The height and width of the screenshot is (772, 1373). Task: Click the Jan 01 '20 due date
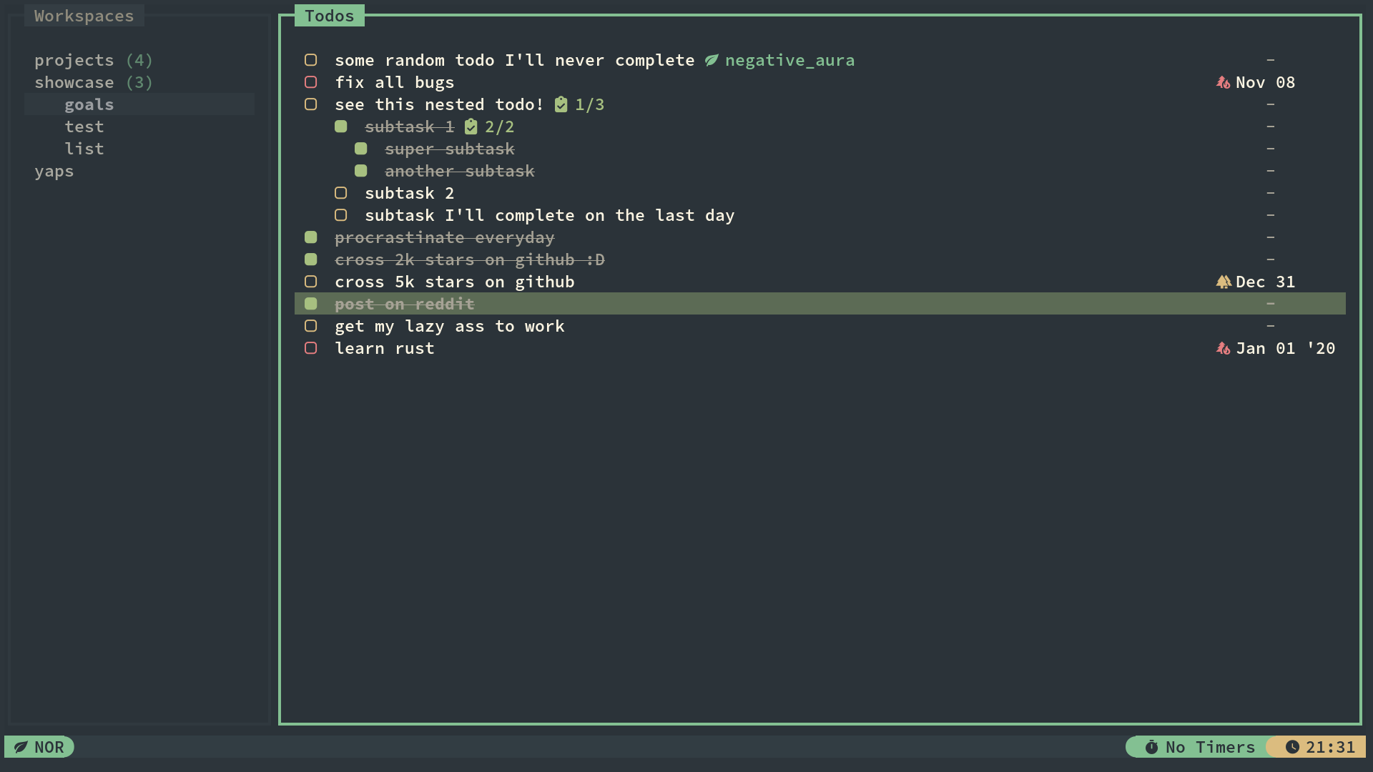1285,348
